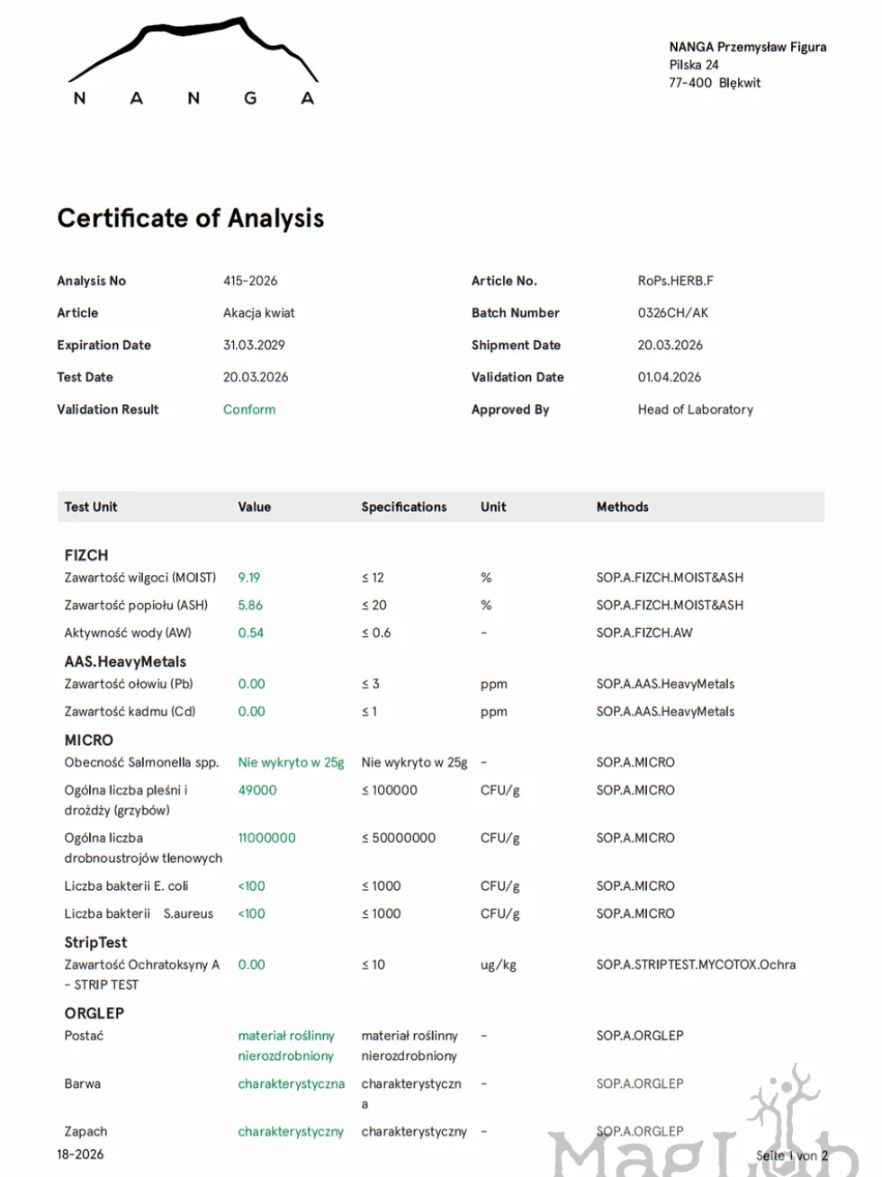The height and width of the screenshot is (1177, 882).
Task: Click the NANGA Przemysław Figura address
Action: [x=747, y=65]
